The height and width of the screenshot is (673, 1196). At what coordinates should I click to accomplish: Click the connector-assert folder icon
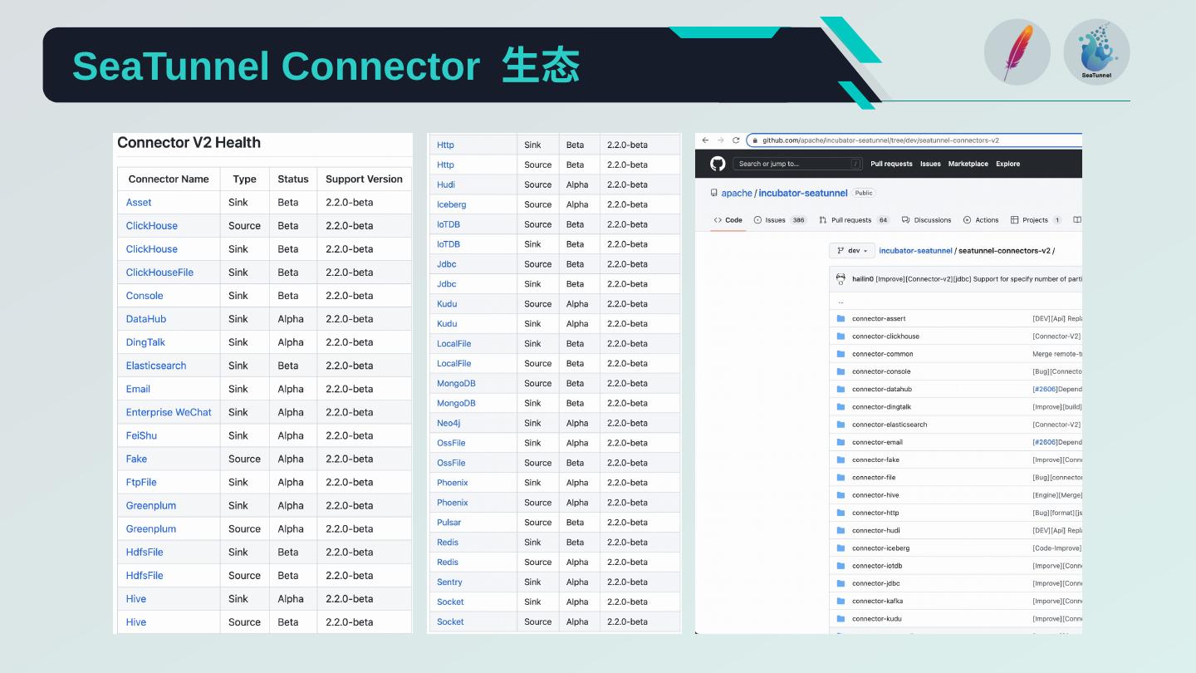(841, 318)
